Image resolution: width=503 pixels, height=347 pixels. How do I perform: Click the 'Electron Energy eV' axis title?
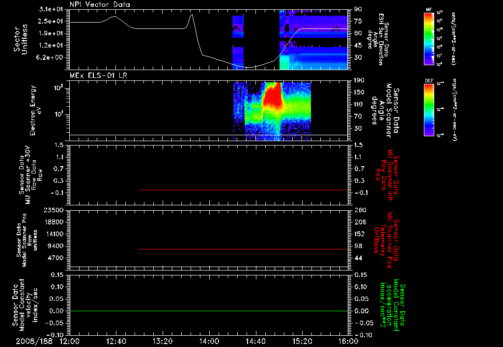point(35,110)
